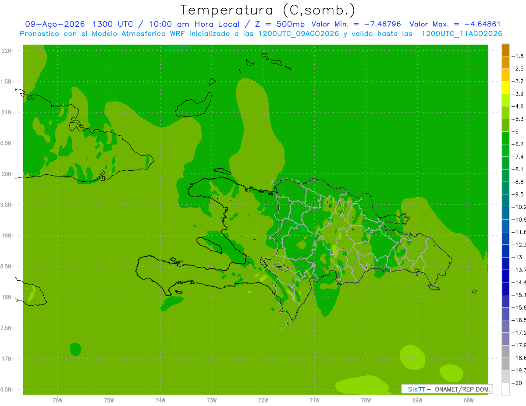Select the forecast date '09-Ago-2026'
The width and height of the screenshot is (526, 406).
coord(55,24)
